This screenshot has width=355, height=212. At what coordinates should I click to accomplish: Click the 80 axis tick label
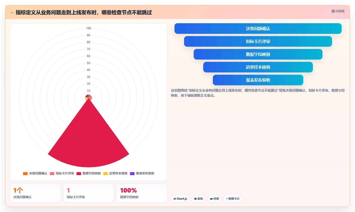[88, 42]
